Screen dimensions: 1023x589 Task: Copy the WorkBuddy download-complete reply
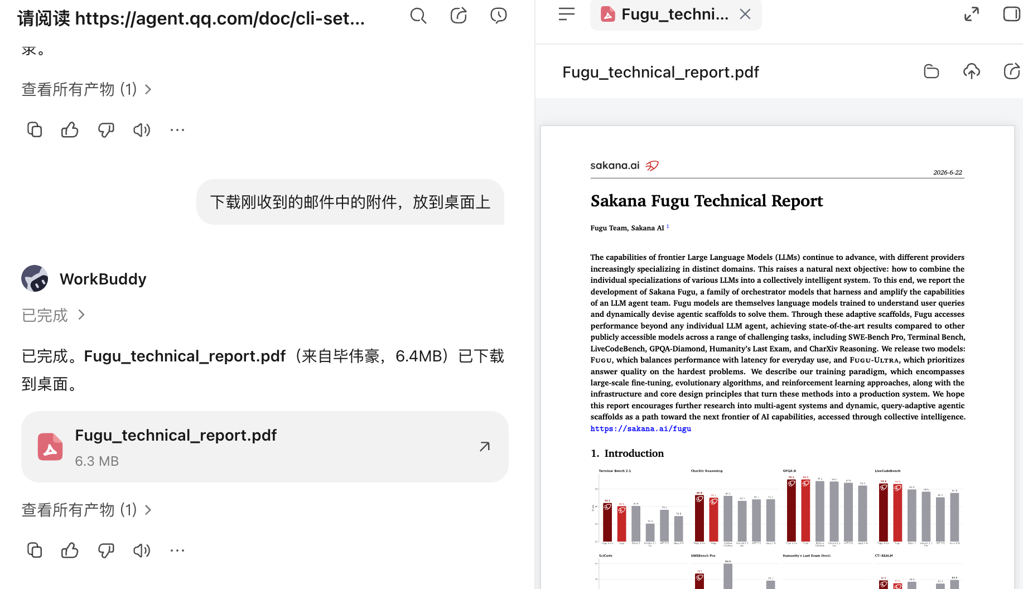click(x=35, y=551)
